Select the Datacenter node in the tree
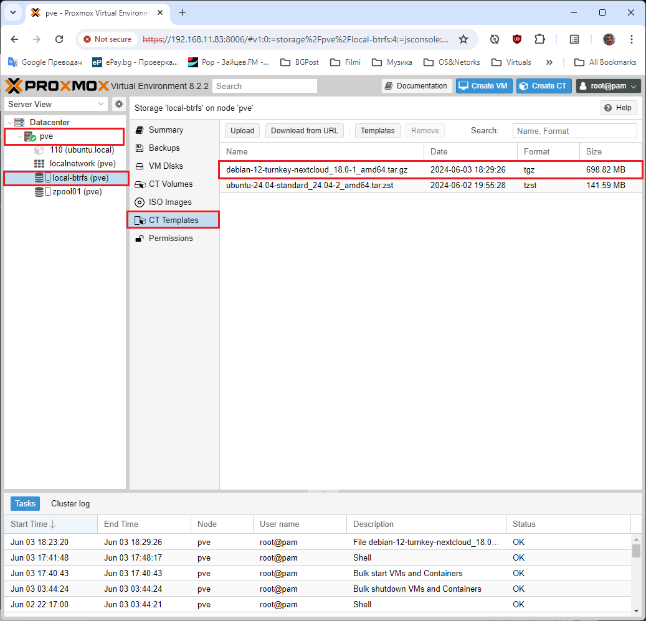Screen dimensions: 646x621 tap(49, 122)
